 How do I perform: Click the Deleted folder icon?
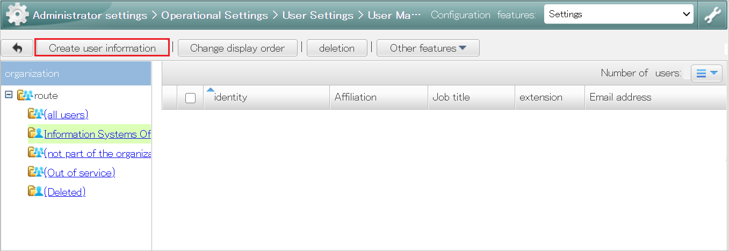coord(35,191)
